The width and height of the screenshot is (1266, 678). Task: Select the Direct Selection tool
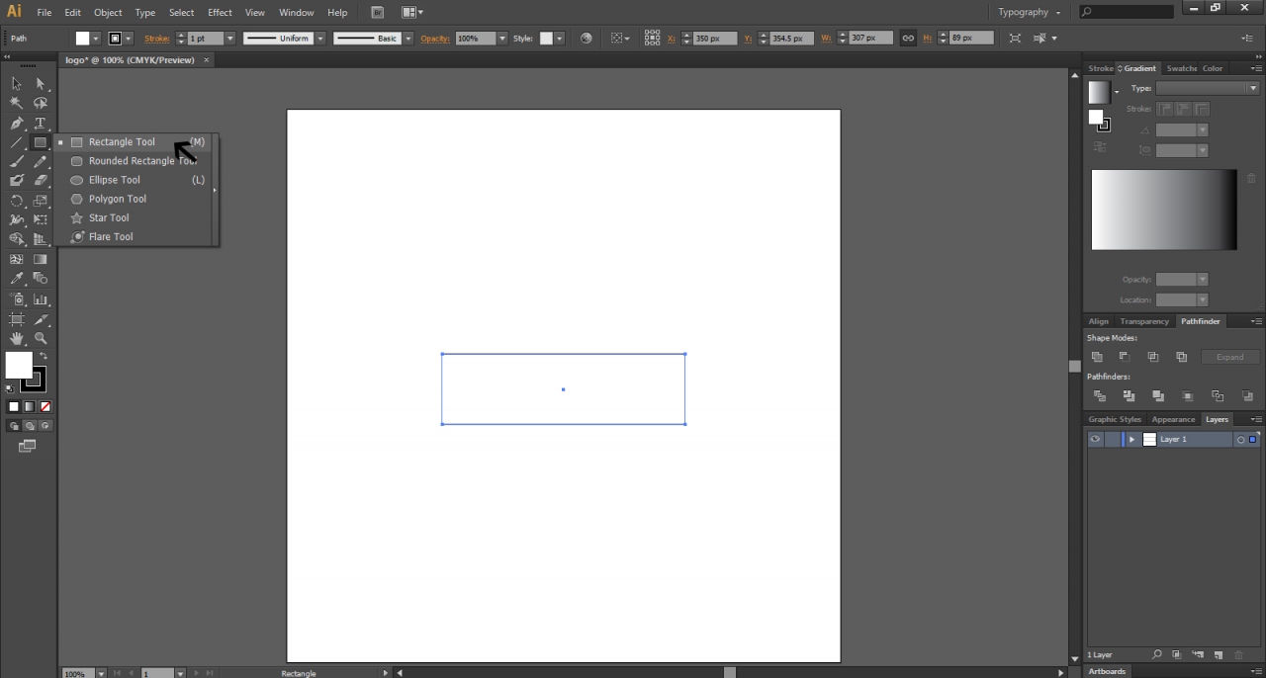tap(41, 84)
